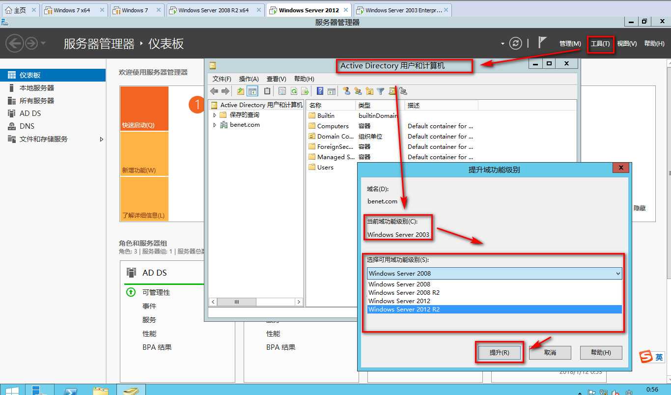Click the 新增功能(W) tile
This screenshot has height=395, width=671.
coord(144,154)
